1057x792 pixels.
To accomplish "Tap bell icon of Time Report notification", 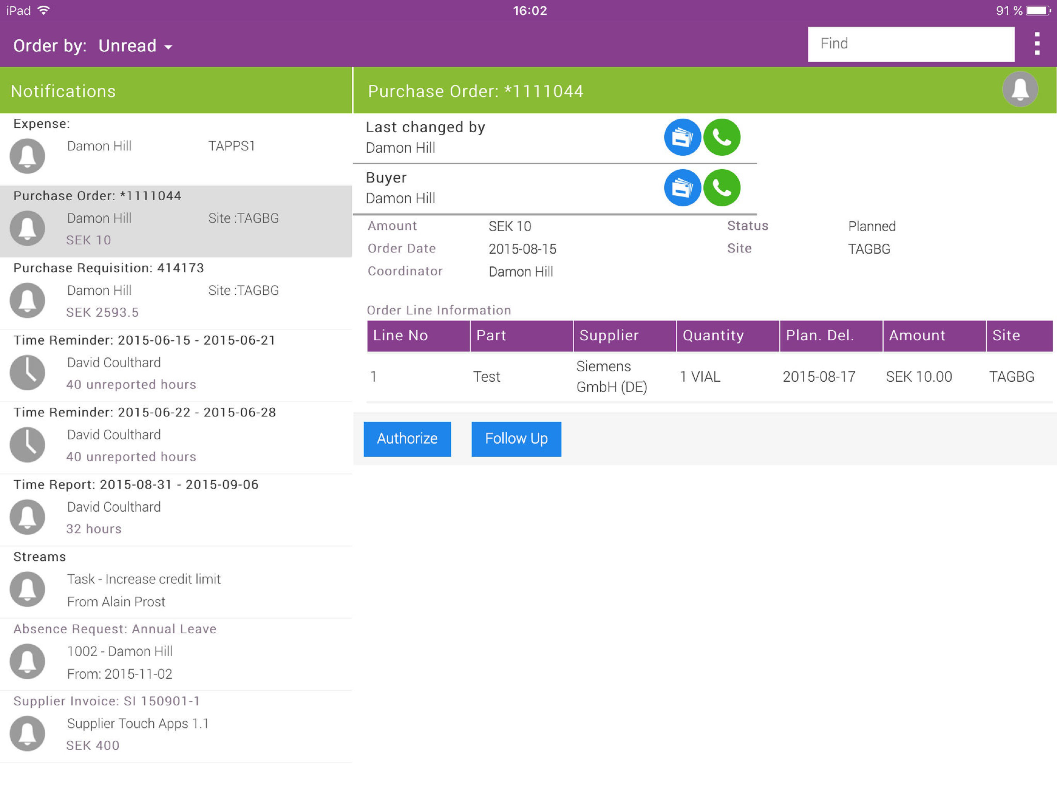I will tap(27, 517).
